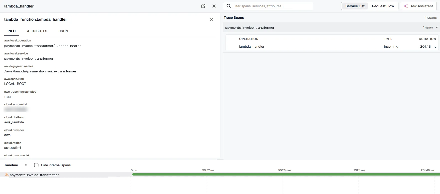Click the aws_lambda platform value
The height and width of the screenshot is (194, 440).
tap(14, 122)
